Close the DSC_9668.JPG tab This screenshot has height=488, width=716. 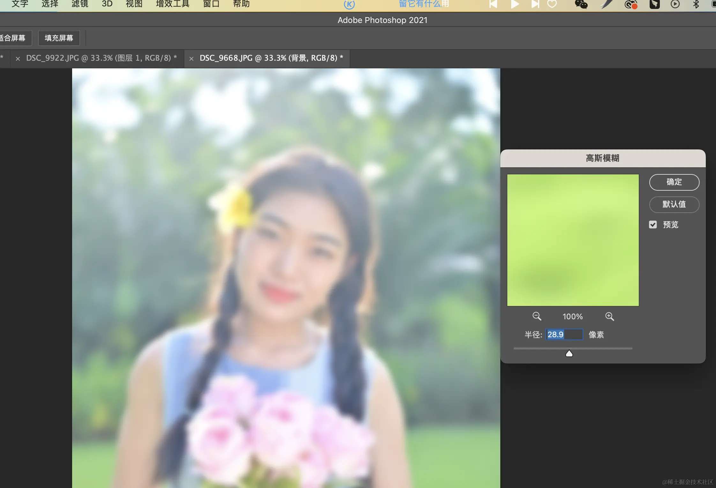[191, 58]
